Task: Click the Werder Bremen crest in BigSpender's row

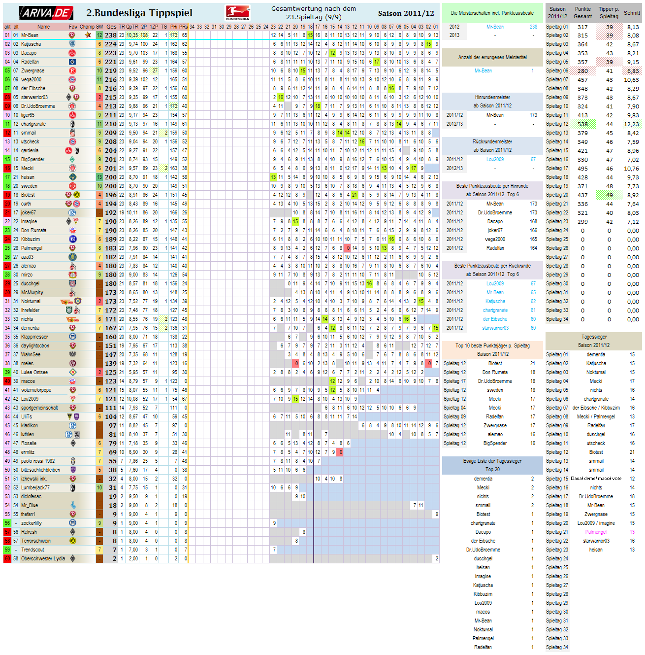Action: tap(72, 159)
